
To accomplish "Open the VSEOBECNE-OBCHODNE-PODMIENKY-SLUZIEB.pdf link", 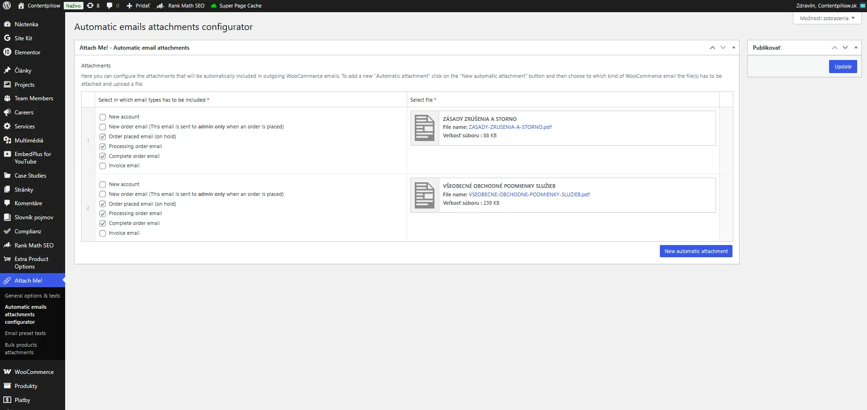I will (x=529, y=194).
